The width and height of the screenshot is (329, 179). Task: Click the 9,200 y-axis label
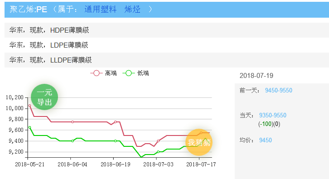point(16,152)
